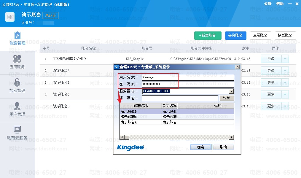
Task: Click the 说明 column header in dialog
Action: [x=206, y=106]
